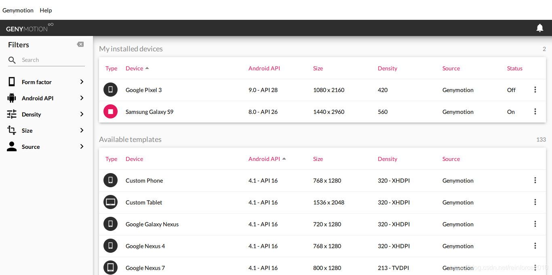Sort installed devices by Size
This screenshot has height=275, width=552.
[318, 68]
